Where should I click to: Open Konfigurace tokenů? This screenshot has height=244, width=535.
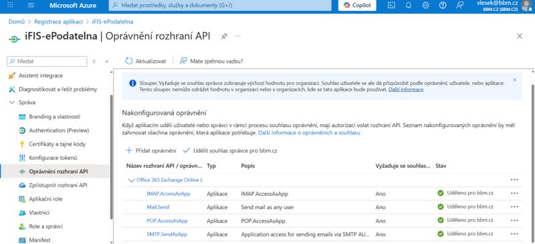[53, 158]
